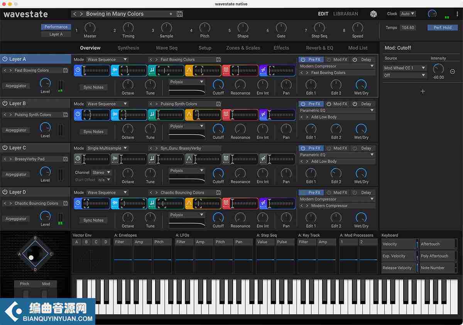Open Layer A Mode Wave Sequence dropdown
Image resolution: width=463 pixels, height=325 pixels.
(107, 60)
